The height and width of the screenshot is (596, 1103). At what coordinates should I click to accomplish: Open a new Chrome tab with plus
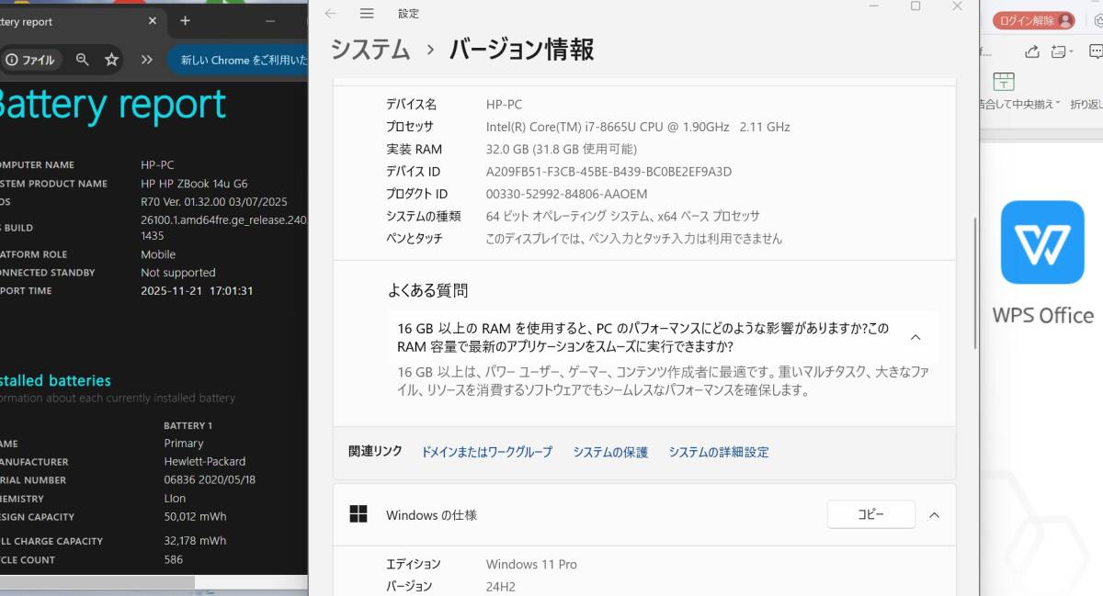[185, 20]
